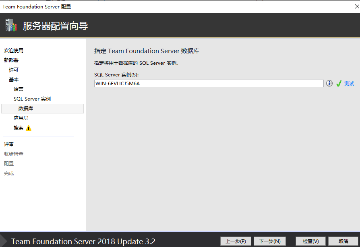Select the 数据库 step

point(42,109)
